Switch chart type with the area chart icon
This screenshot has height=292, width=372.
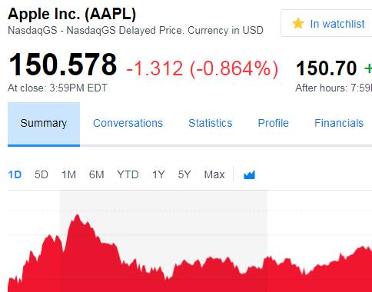249,174
